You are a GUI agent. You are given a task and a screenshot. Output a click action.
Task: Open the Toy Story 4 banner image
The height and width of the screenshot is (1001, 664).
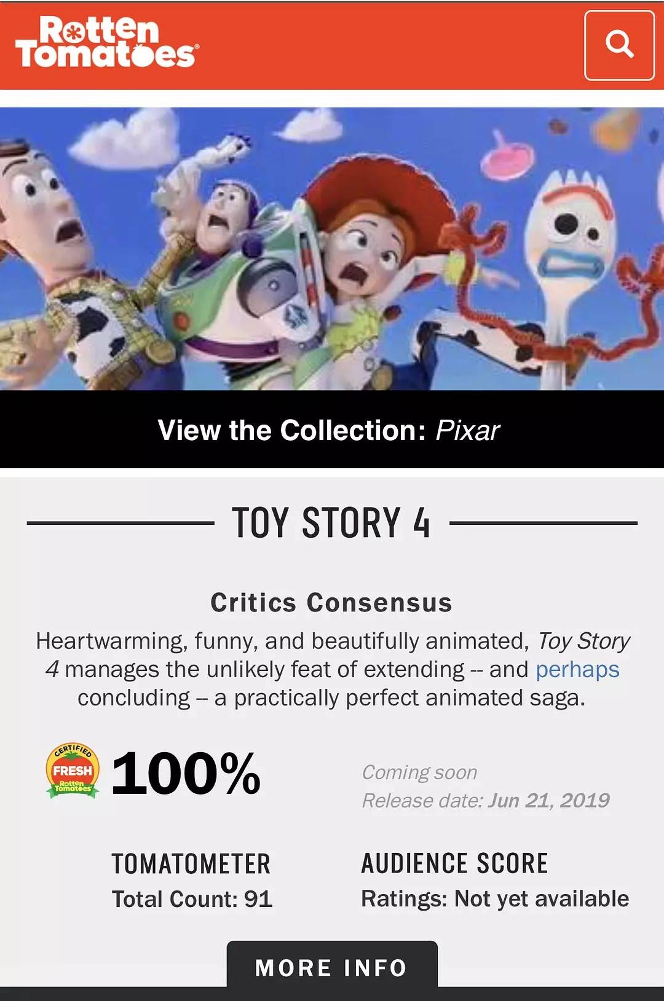point(332,248)
